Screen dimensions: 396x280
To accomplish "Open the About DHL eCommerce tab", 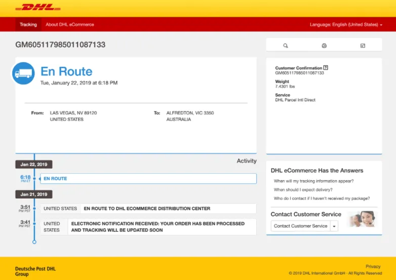I will (x=70, y=24).
